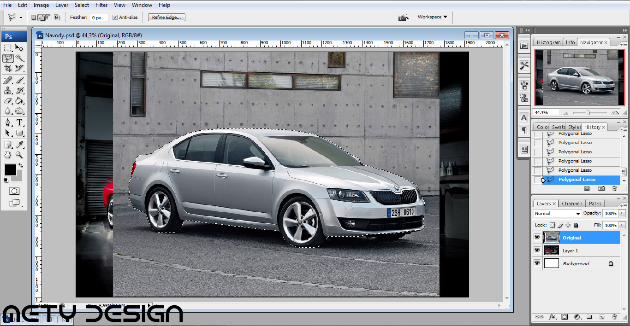The width and height of the screenshot is (630, 326).
Task: Select the Healing Brush tool
Action: click(x=8, y=81)
